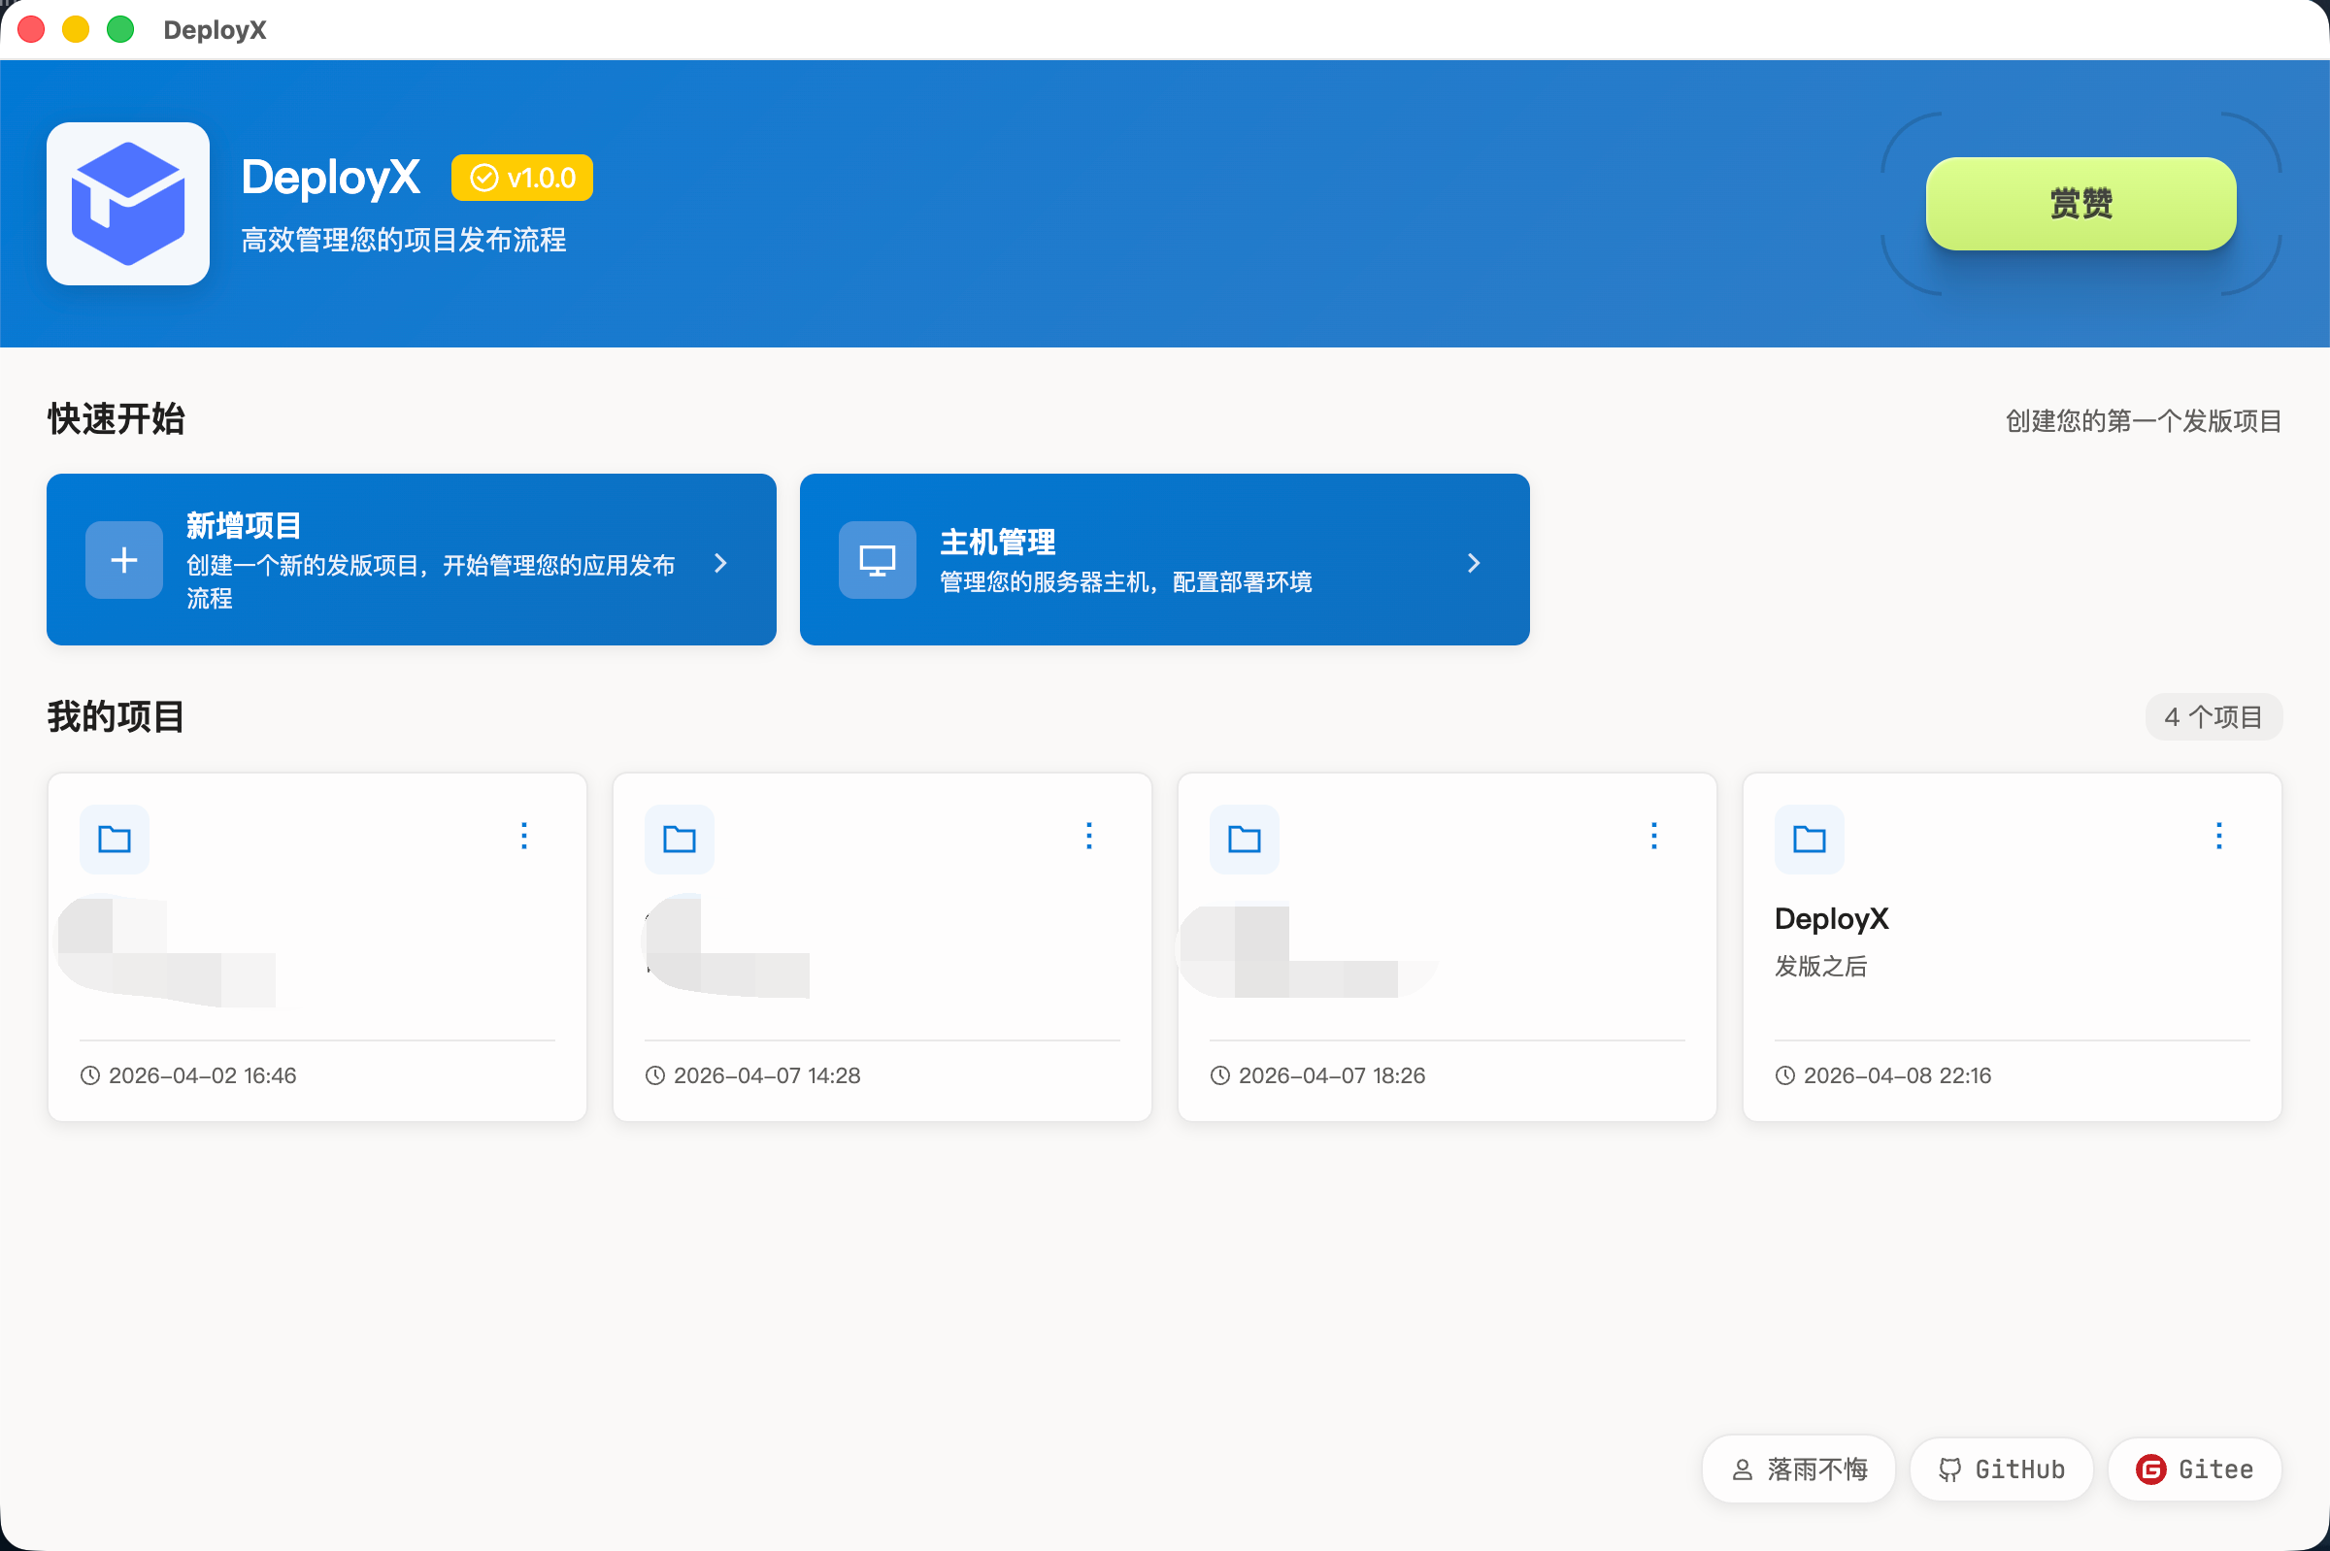This screenshot has width=2330, height=1551.
Task: Click the 4 个项目 count badge
Action: coord(2213,717)
